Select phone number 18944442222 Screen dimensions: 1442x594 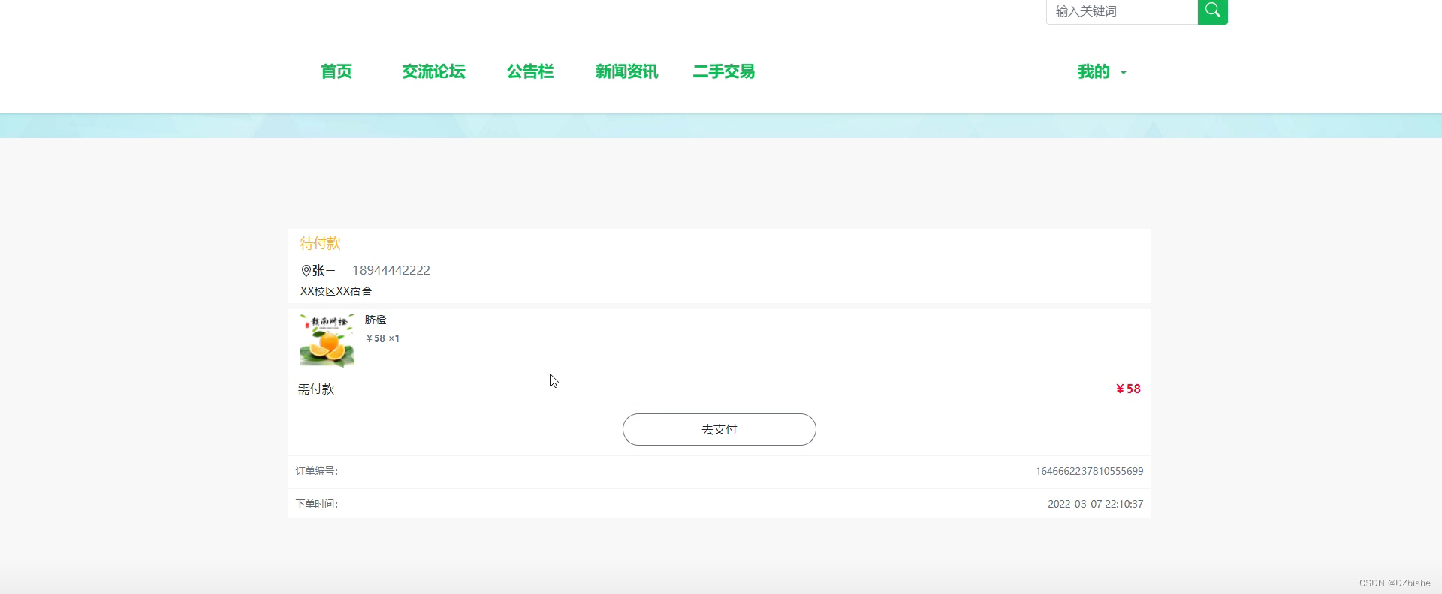click(x=391, y=270)
